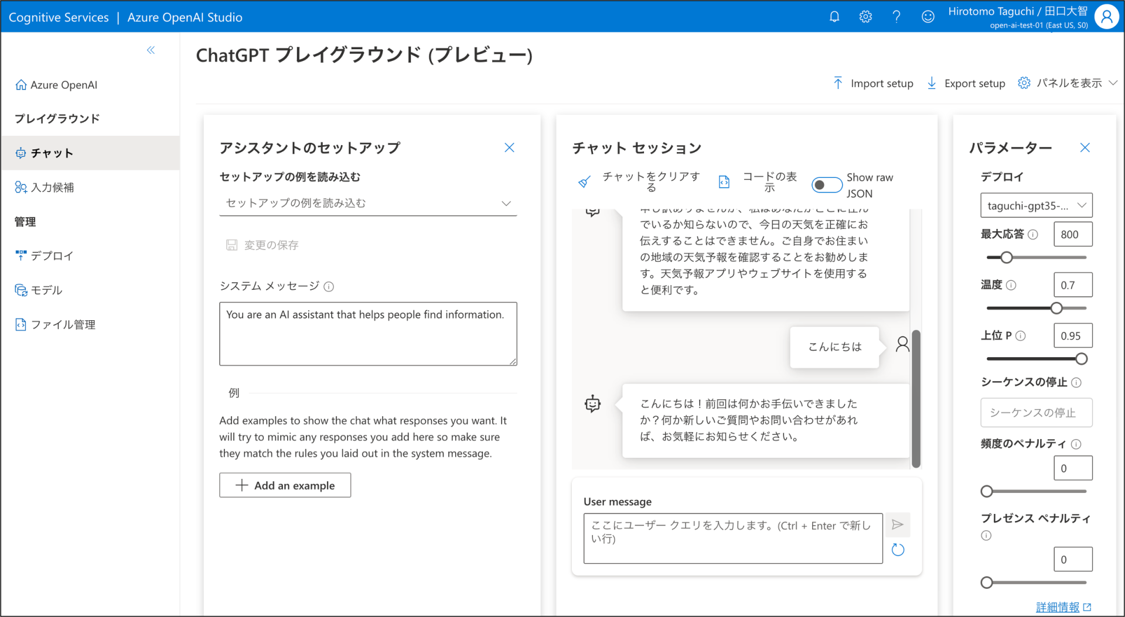Select チャット in the sidebar
Screen dimensions: 1125x617
pyautogui.click(x=53, y=153)
